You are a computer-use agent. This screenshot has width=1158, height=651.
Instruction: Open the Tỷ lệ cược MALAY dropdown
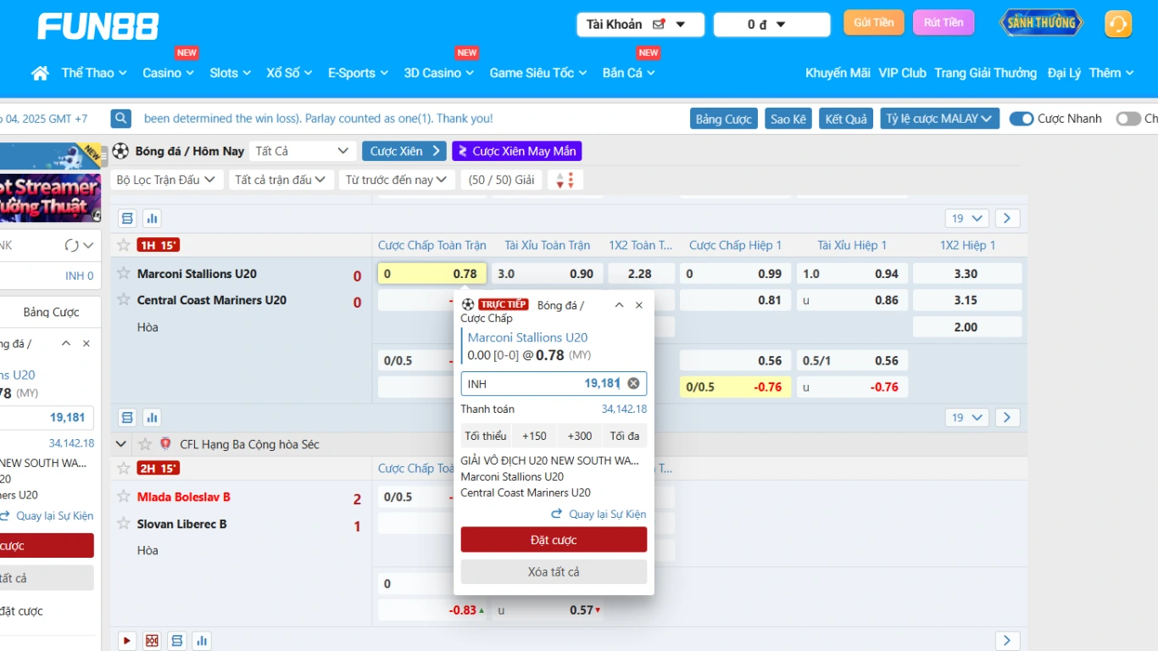point(939,119)
